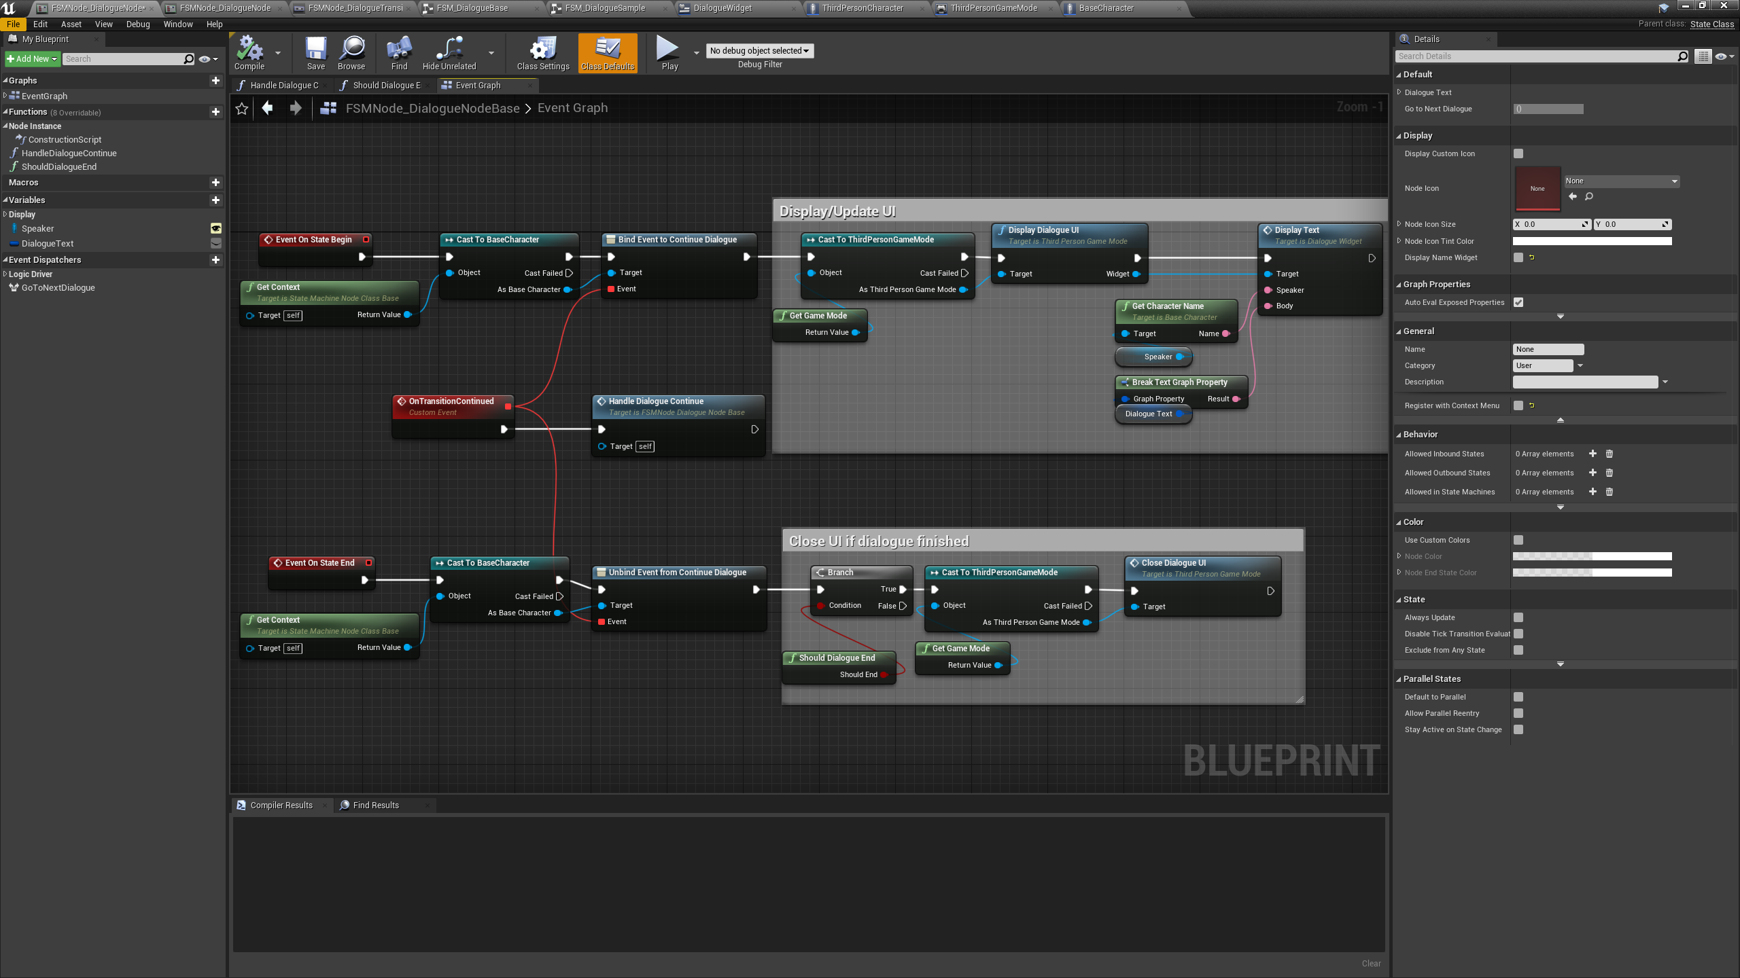Open the Debug menu
Viewport: 1740px width, 978px height.
tap(137, 24)
